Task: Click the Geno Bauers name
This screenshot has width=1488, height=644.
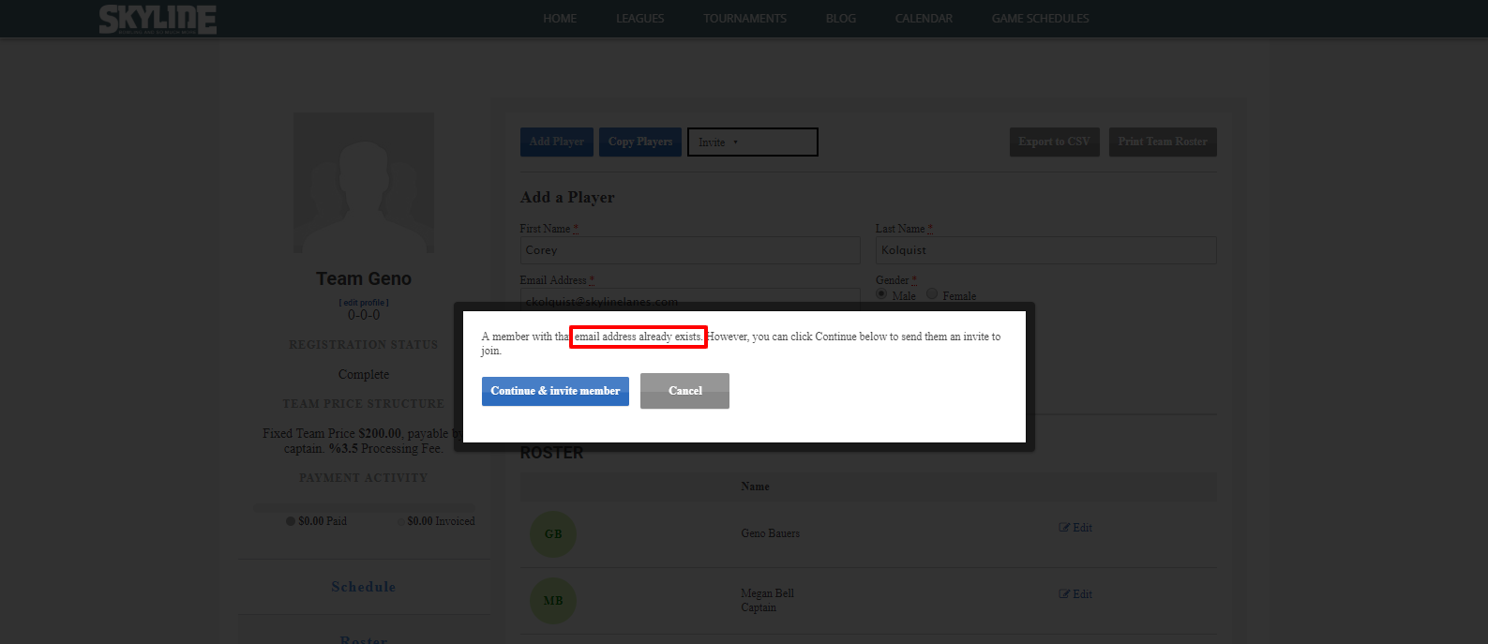Action: pos(771,533)
